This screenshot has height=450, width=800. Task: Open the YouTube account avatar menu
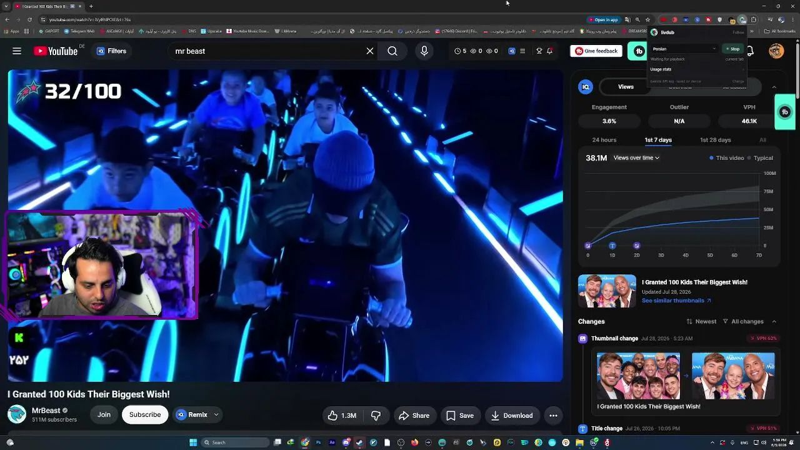coord(776,51)
